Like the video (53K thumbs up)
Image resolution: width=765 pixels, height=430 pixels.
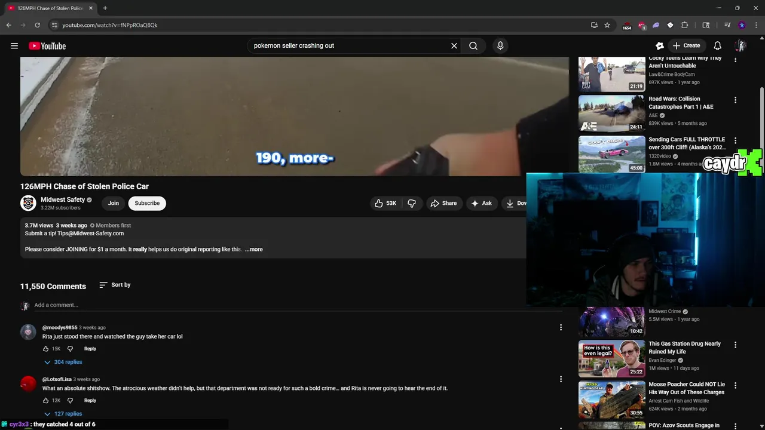[x=385, y=203]
